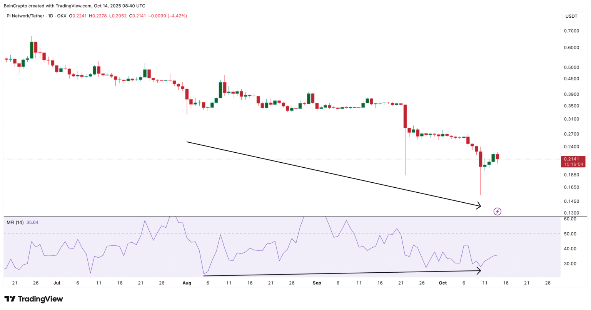591x310 pixels.
Task: Click the TradingView wordmark at the bottom
Action: point(42,298)
